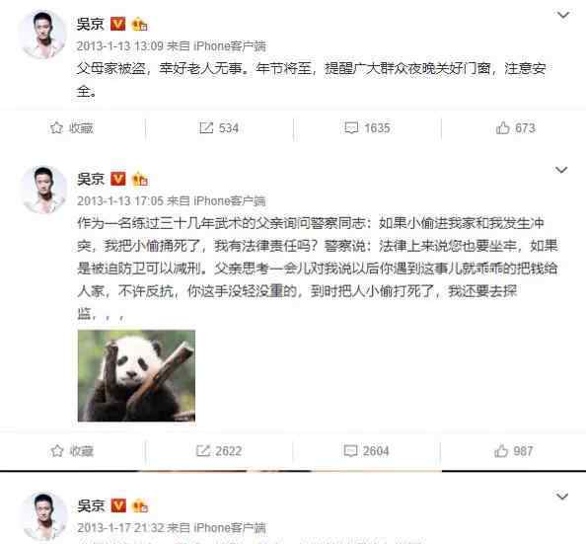Viewport: 586px width, 544px height.
Task: Open comments on post with 1635 replies
Action: point(367,128)
